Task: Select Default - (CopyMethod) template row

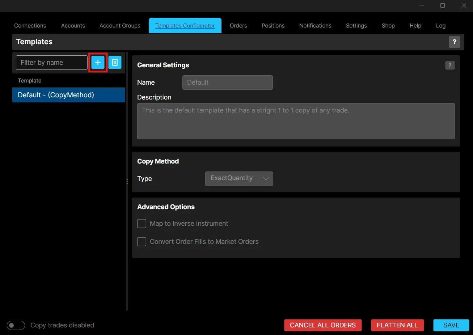Action: pos(69,95)
